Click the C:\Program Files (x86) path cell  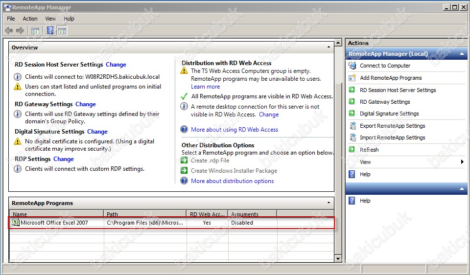pyautogui.click(x=145, y=223)
